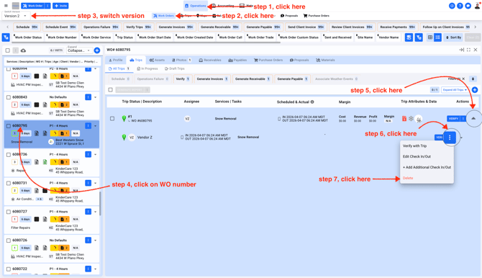Click the red document icon in Trip Attributes
This screenshot has height=278, width=482.
(404, 119)
